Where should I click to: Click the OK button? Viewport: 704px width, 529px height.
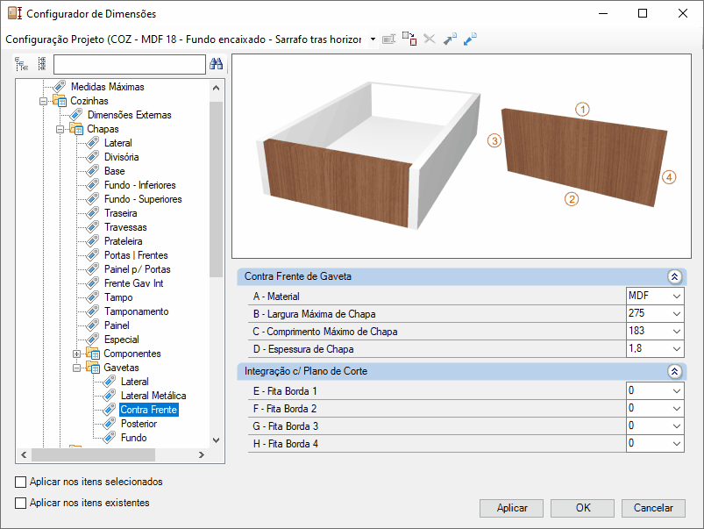pyautogui.click(x=582, y=508)
